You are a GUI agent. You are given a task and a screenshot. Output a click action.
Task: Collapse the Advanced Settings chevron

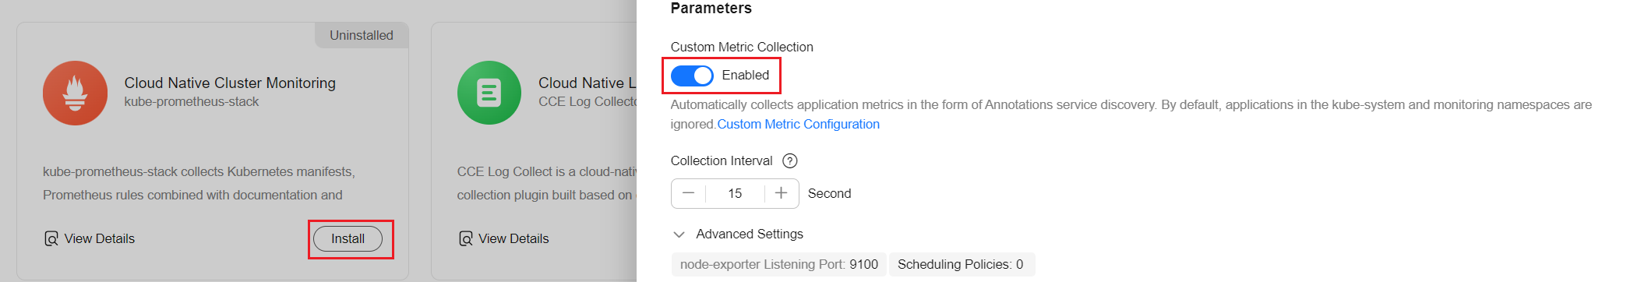679,234
